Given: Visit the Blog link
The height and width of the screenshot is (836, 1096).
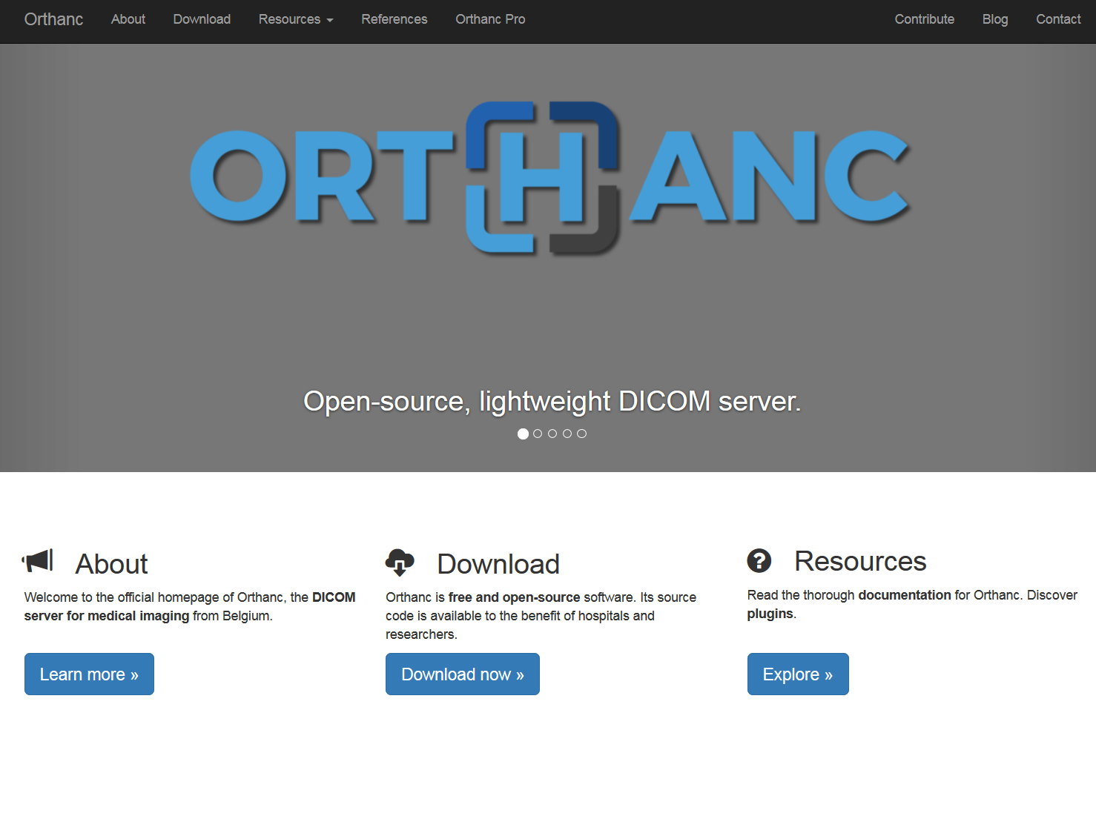Looking at the screenshot, I should coord(995,19).
